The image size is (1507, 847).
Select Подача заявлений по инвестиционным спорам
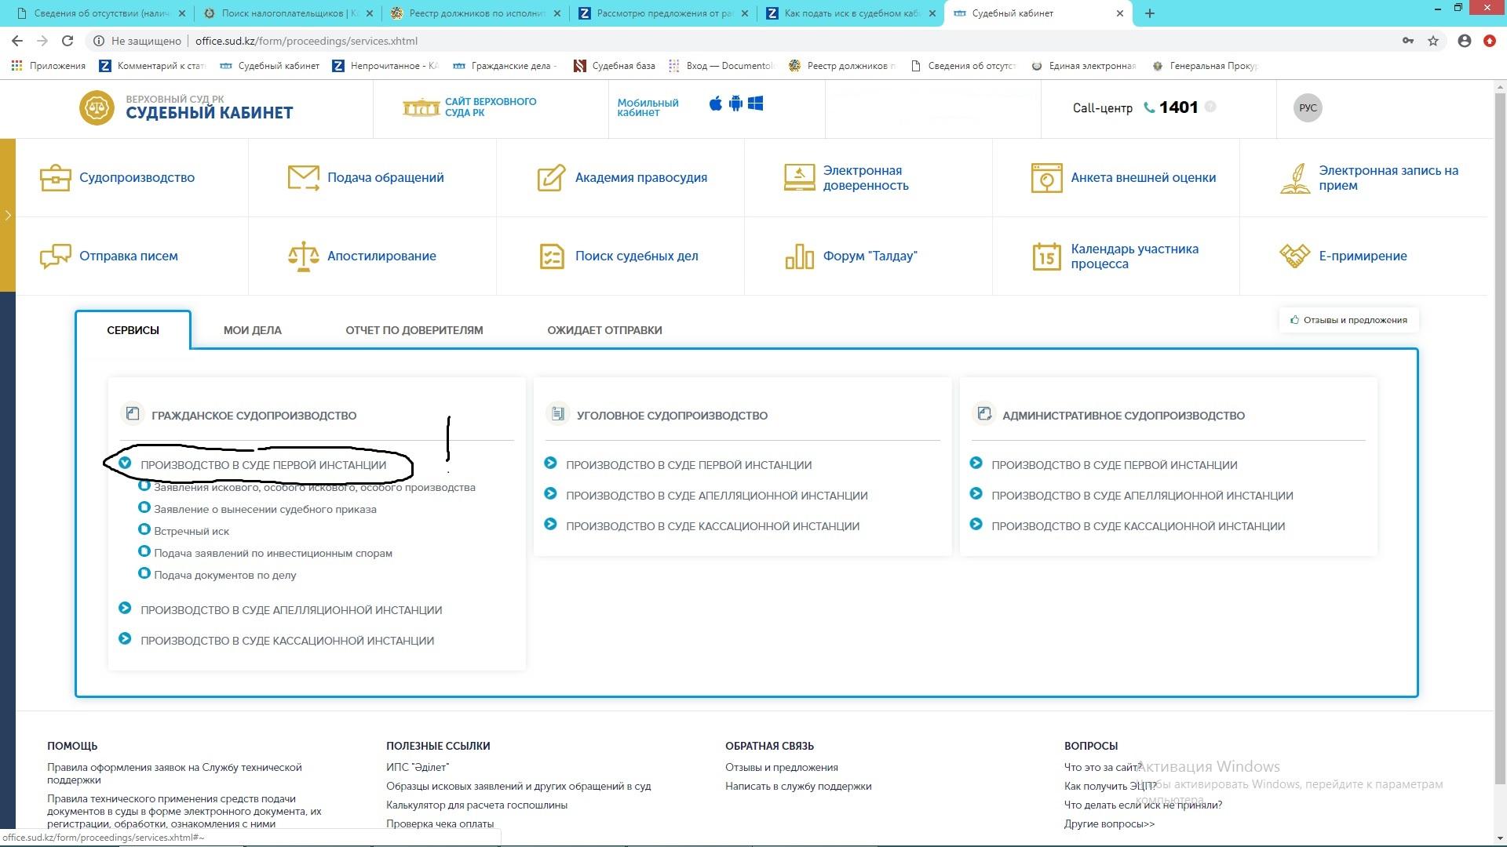[x=272, y=553]
